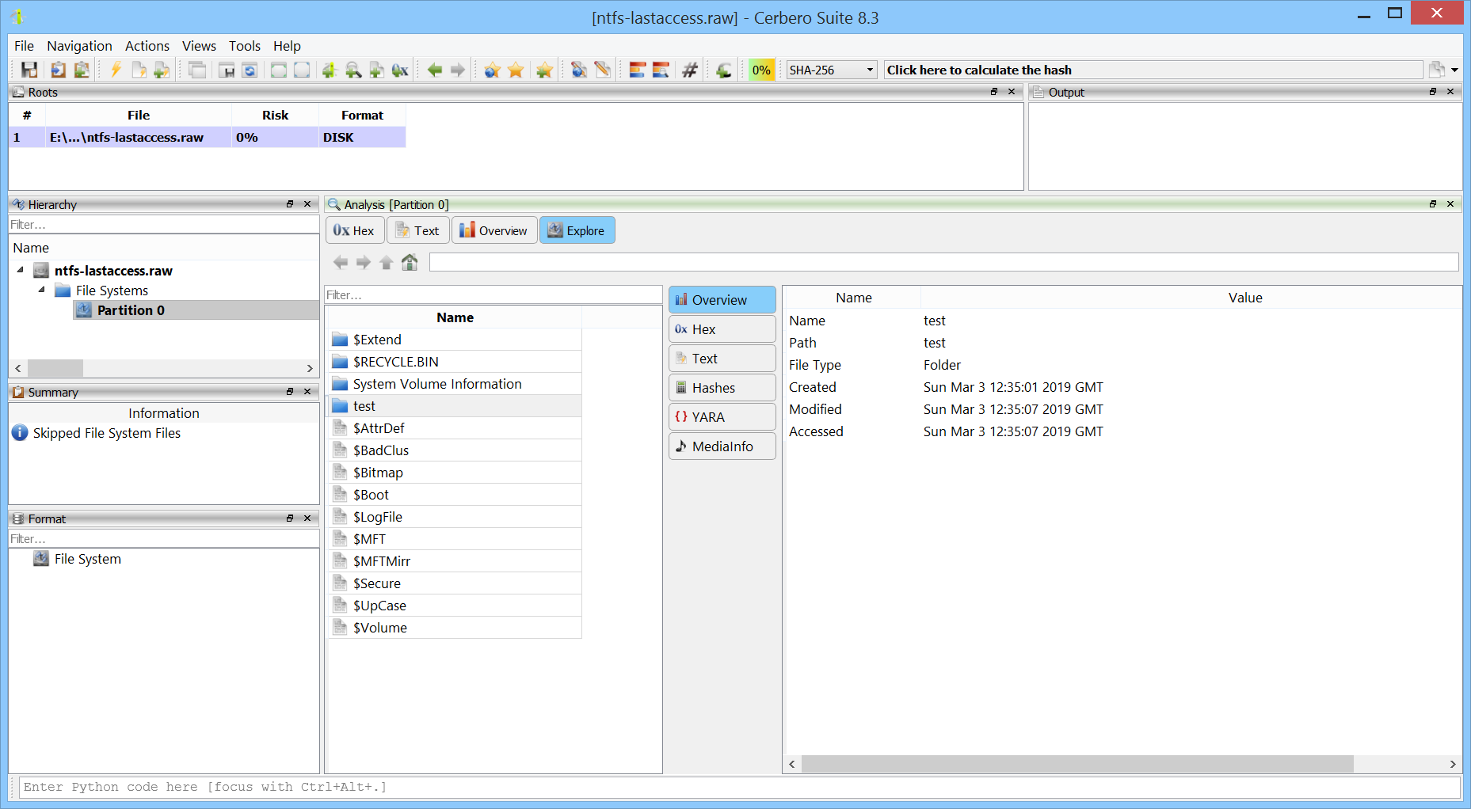
Task: Open the Tools menu
Action: tap(245, 46)
